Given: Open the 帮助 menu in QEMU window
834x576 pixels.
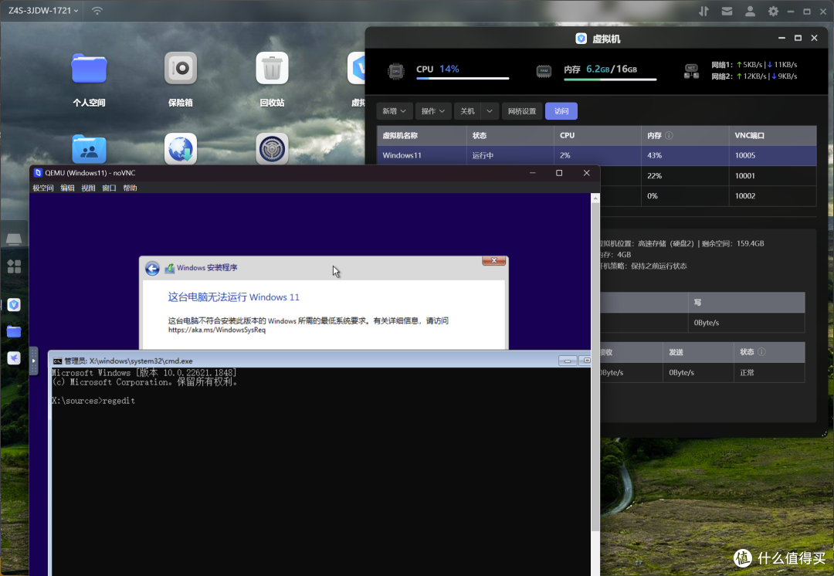Looking at the screenshot, I should pos(130,188).
